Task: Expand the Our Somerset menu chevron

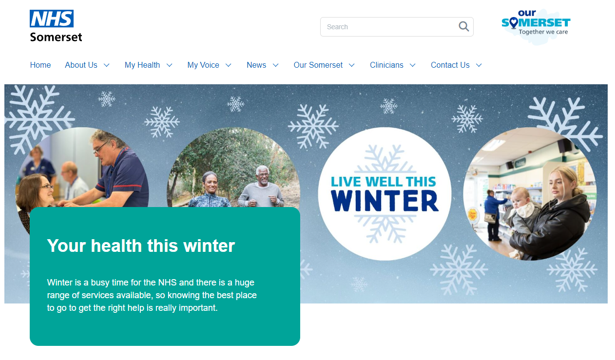Action: pos(351,65)
